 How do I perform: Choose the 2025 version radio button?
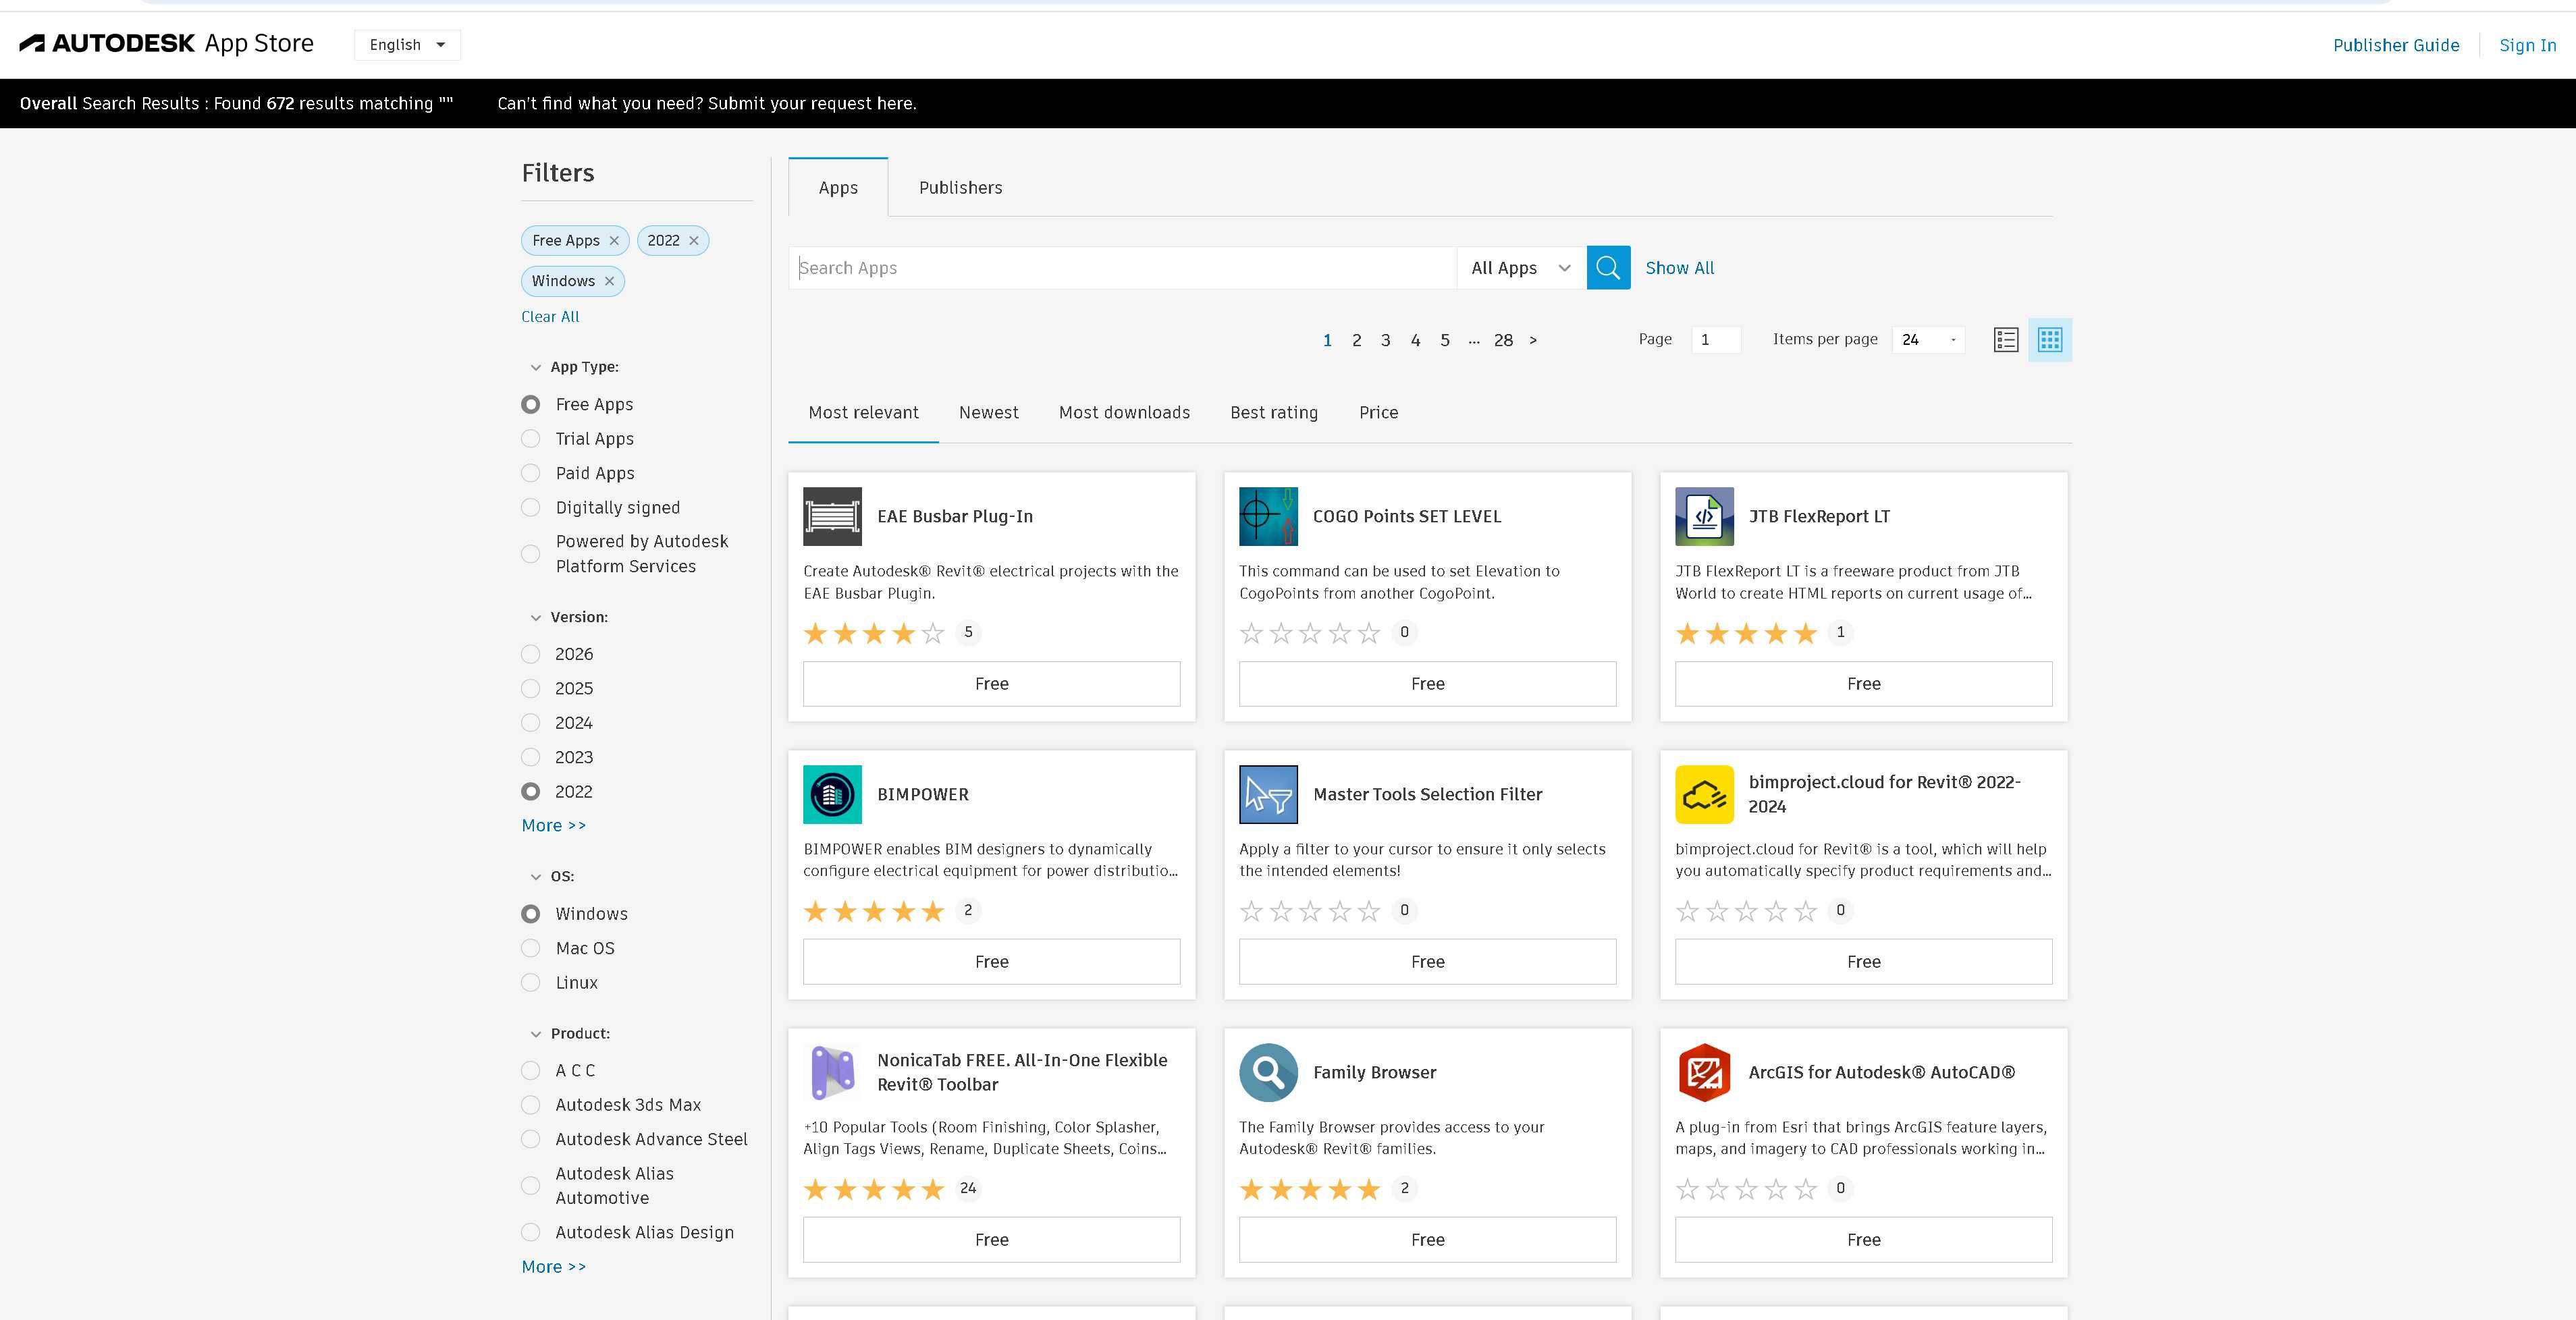pos(531,689)
